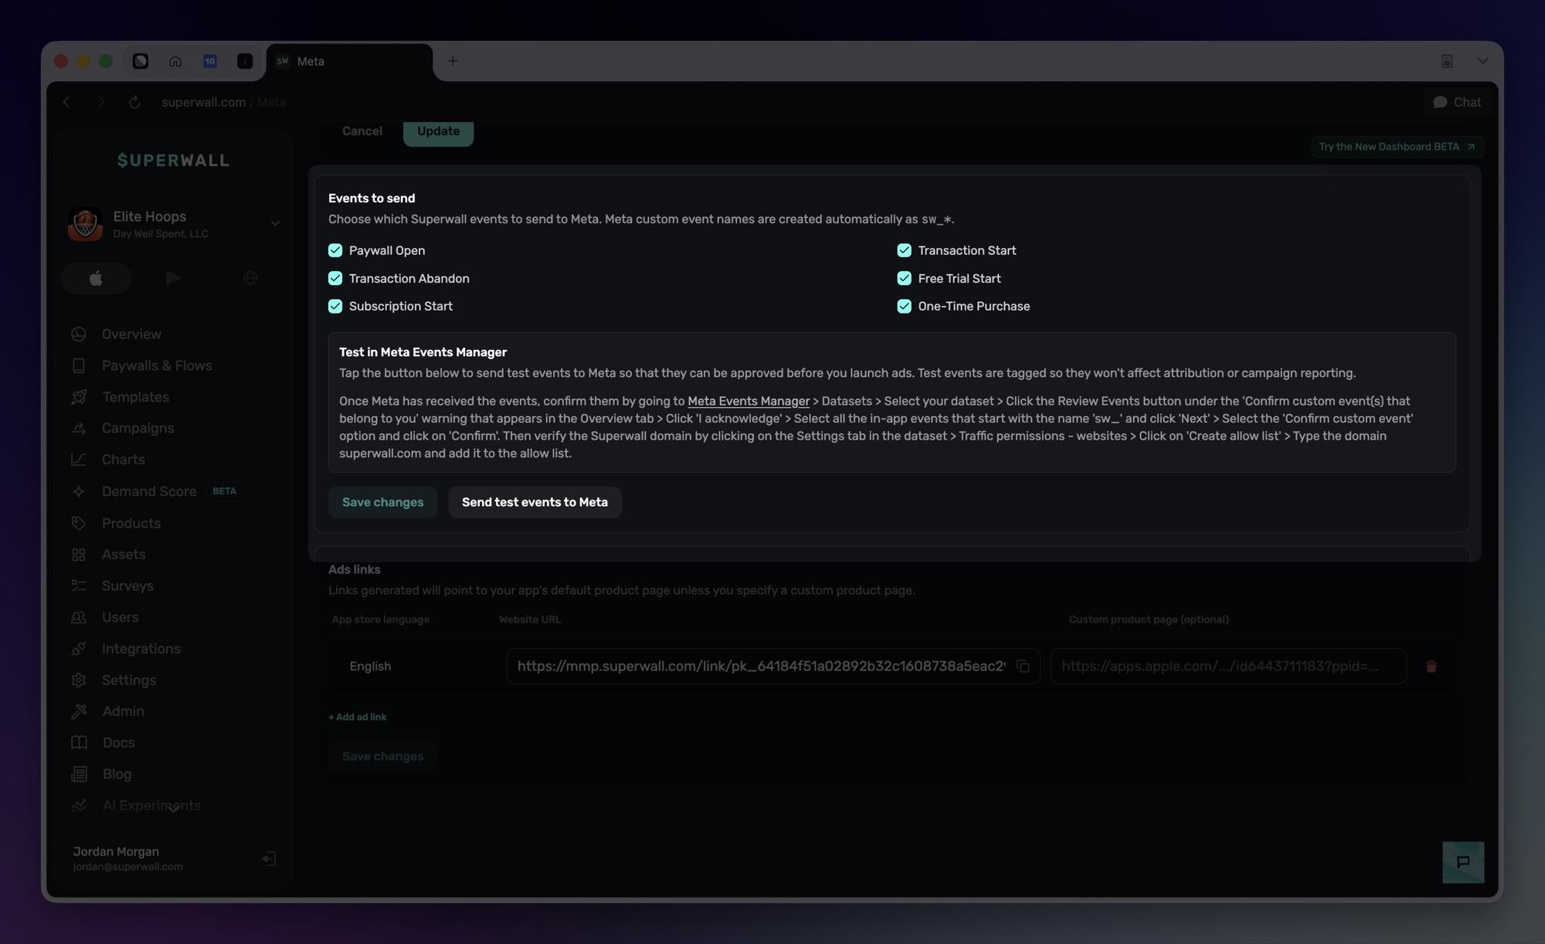Click the Update button

(438, 132)
